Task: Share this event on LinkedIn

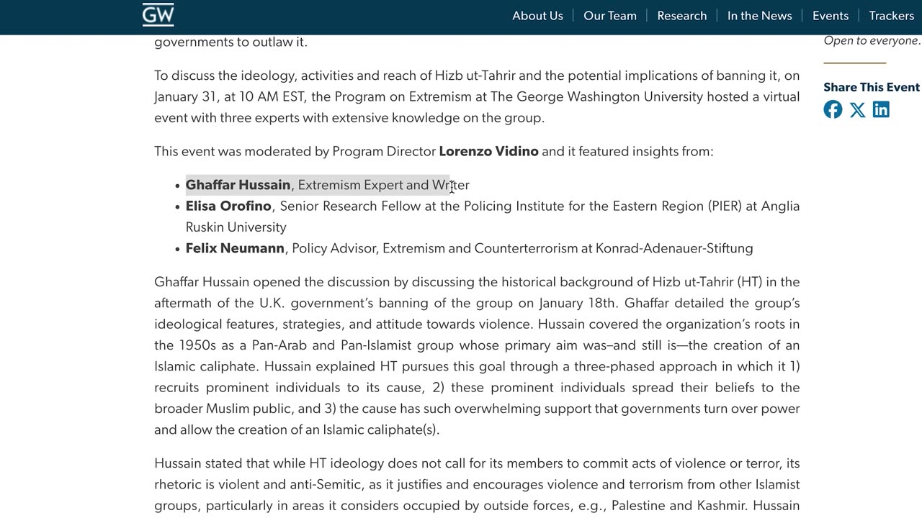Action: point(881,109)
